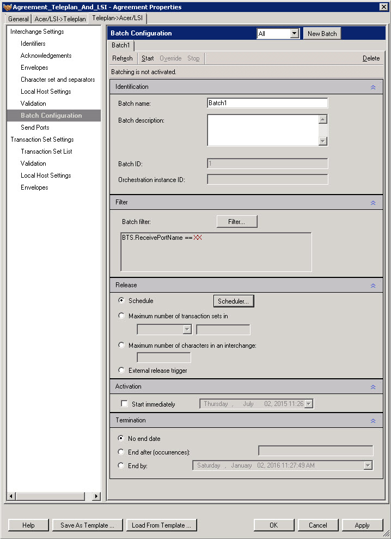Open the transaction sets dropdown
Image resolution: width=391 pixels, height=539 pixels.
(187, 329)
